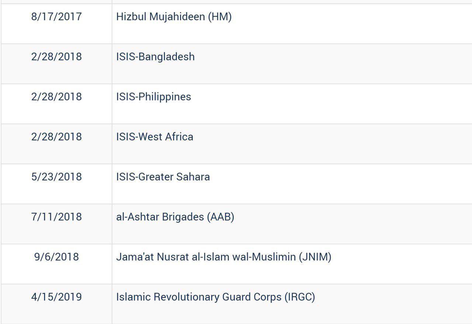
Task: Click the 4/15/2019 date cell
Action: [x=56, y=297]
